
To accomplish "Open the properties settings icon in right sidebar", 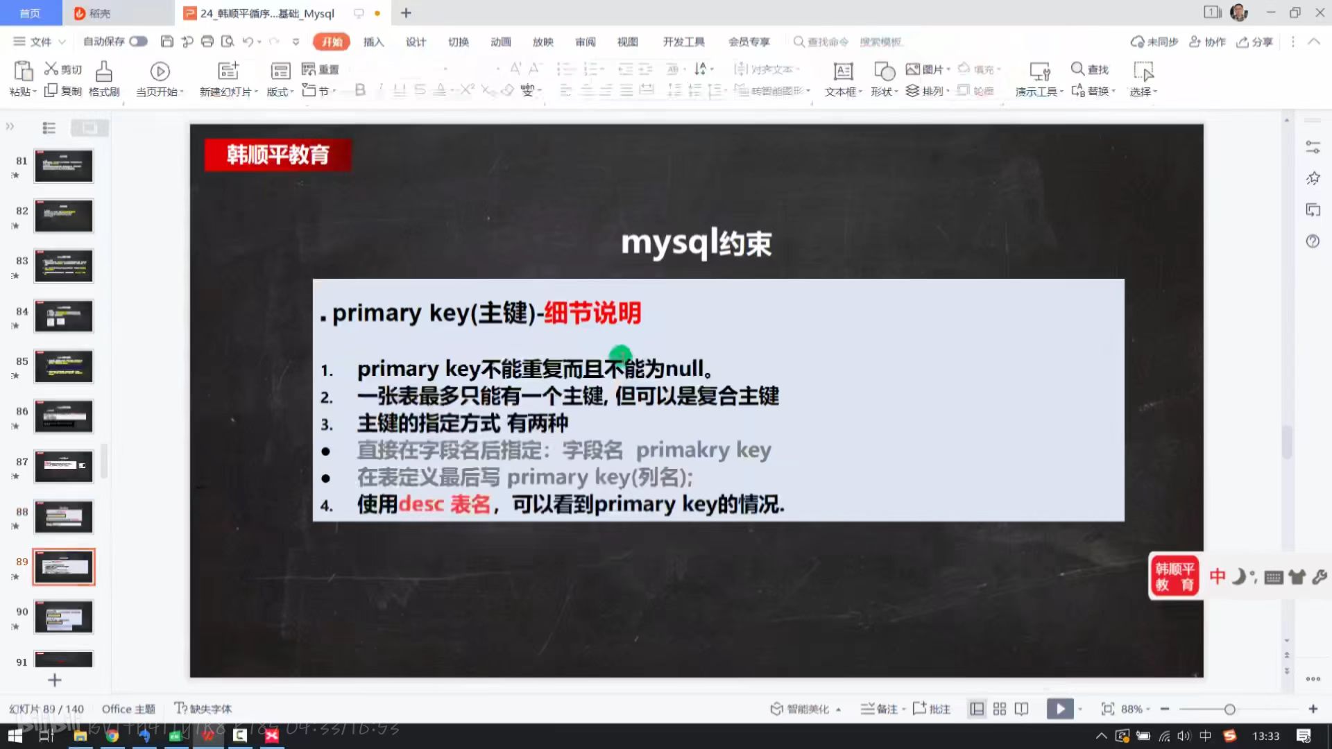I will pos(1313,147).
